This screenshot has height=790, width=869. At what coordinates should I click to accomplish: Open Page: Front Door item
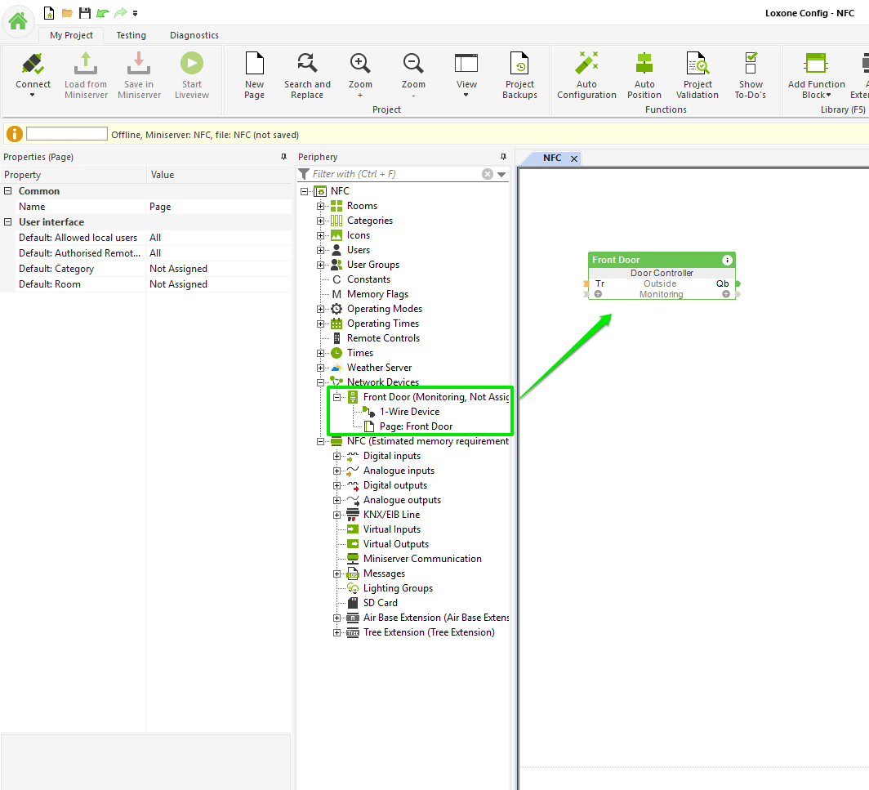pos(416,426)
